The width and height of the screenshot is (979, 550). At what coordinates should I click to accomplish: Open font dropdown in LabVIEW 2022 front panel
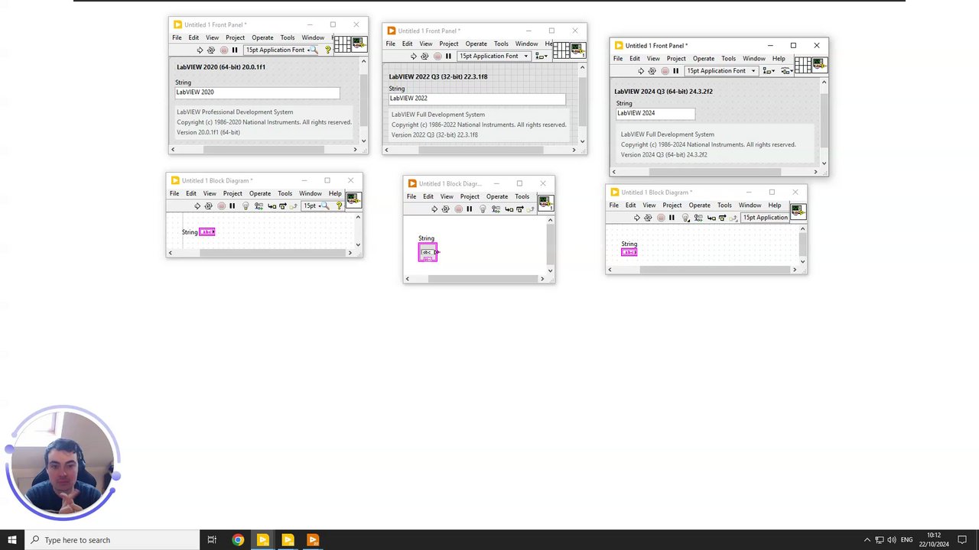pyautogui.click(x=493, y=57)
